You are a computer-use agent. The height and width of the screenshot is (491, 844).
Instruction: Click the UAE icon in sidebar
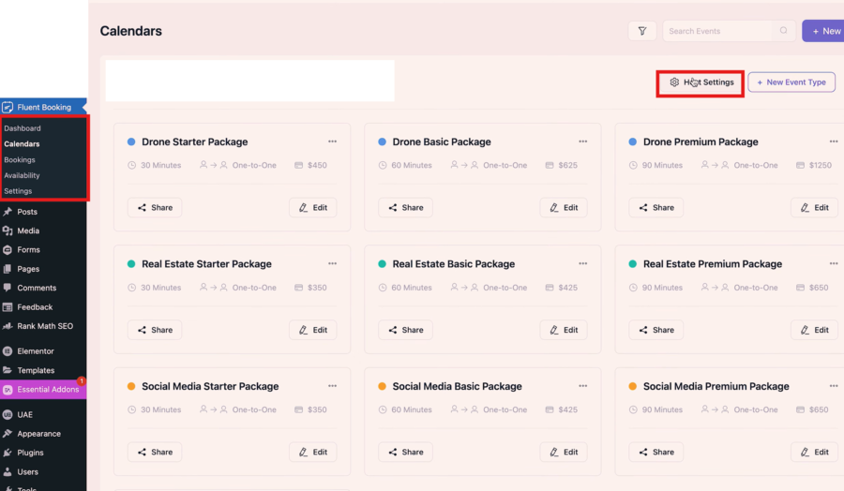pyautogui.click(x=8, y=415)
